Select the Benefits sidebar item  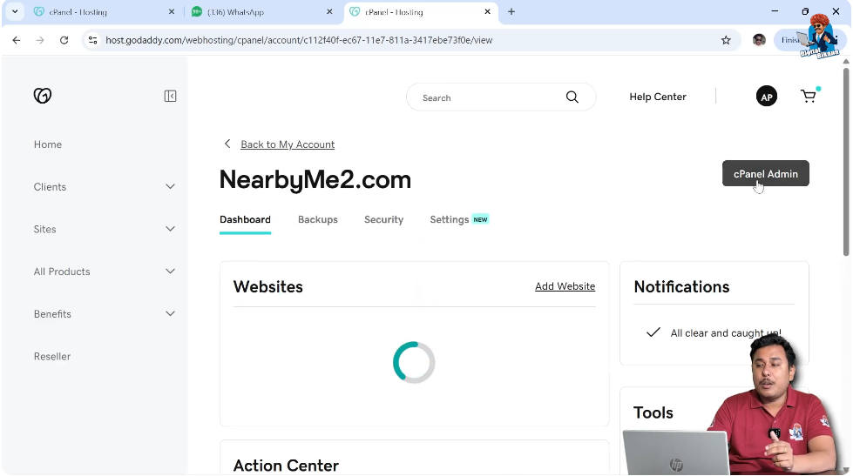click(52, 314)
